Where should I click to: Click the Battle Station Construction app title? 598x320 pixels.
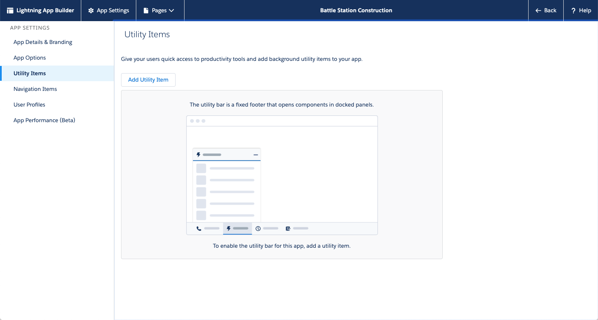tap(356, 11)
